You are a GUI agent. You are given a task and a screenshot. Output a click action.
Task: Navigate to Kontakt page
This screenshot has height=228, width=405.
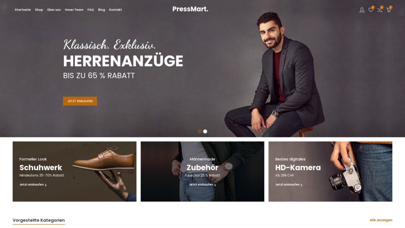click(x=115, y=10)
